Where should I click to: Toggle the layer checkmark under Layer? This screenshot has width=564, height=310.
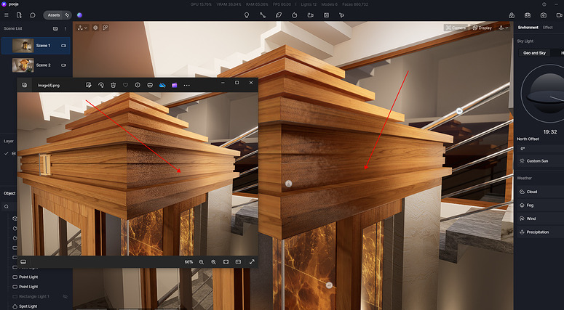[x=6, y=153]
